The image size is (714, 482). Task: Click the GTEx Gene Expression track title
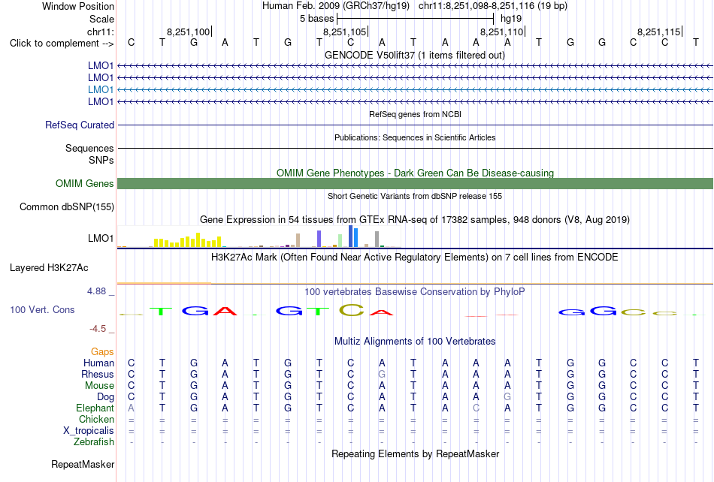tap(414, 220)
